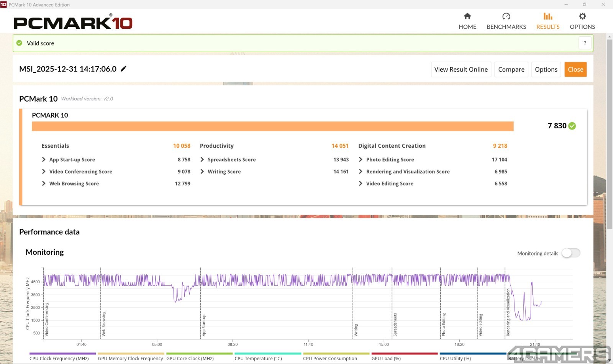This screenshot has height=364, width=613.
Task: Expand Video Conferencing Score details
Action: click(x=44, y=172)
